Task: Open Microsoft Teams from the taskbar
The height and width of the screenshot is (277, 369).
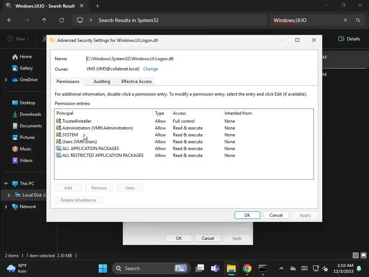Action: [x=215, y=268]
